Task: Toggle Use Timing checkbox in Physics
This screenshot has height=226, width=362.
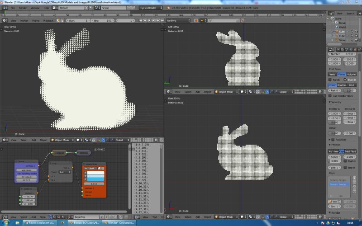Action: [x=345, y=167]
